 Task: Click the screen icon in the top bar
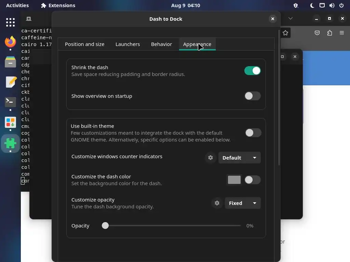[x=322, y=5]
